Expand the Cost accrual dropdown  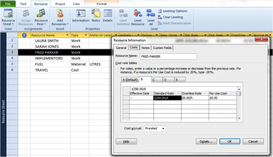pos(163,128)
